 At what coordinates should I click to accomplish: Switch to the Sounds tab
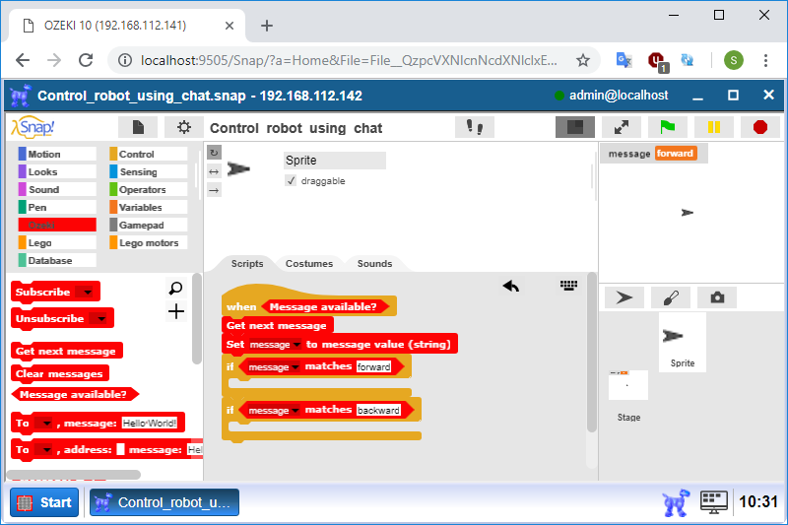[374, 264]
